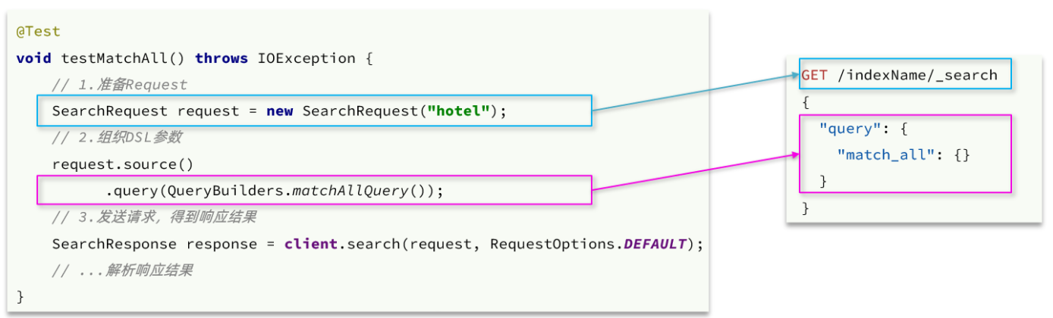Click the magenta arrowhead pointing at query block
The image size is (1053, 318).
794,154
